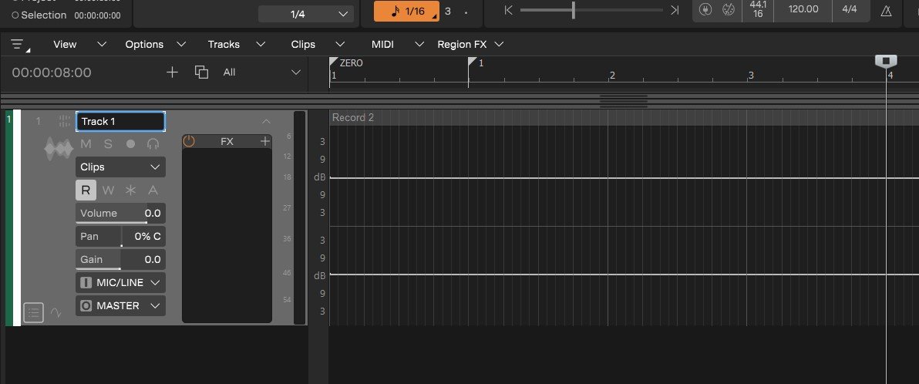The width and height of the screenshot is (919, 384).
Task: Mute Track 1
Action: tap(86, 144)
